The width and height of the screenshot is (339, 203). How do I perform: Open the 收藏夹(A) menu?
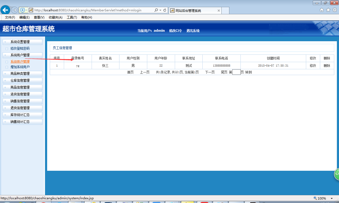[x=55, y=17]
